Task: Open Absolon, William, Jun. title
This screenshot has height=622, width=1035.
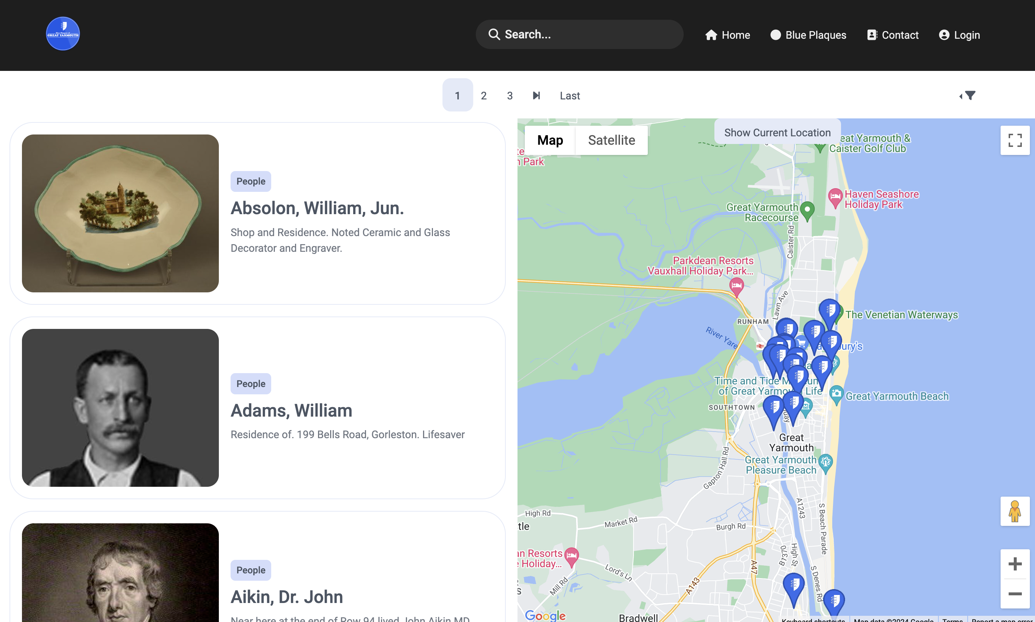Action: click(317, 208)
